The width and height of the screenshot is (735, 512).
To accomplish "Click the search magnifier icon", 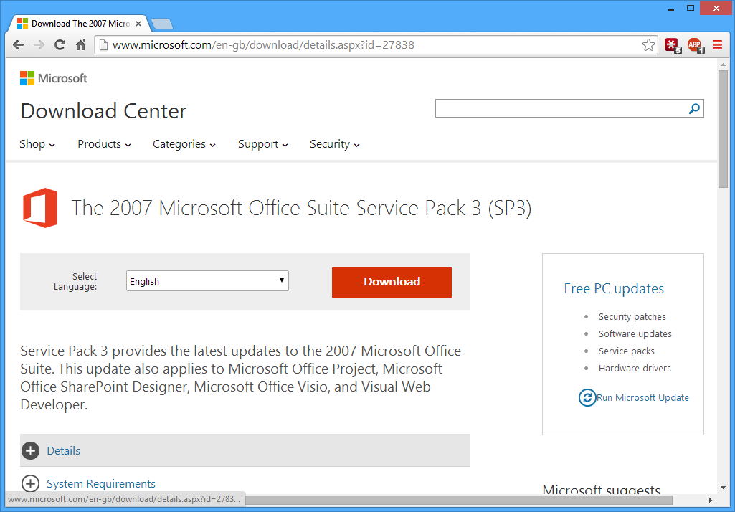I will (x=694, y=108).
